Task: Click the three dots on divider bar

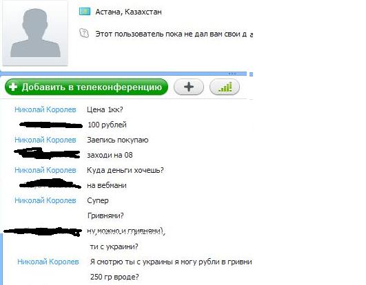Action: [x=232, y=74]
